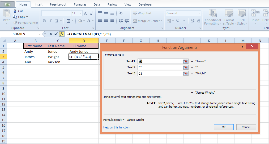Collapse dialog via Text2 range selector
This screenshot has height=144, width=269.
point(185,67)
